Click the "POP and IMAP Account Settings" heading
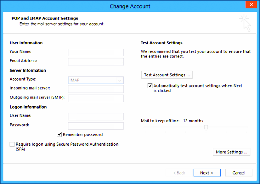Viewport: 260px width, 184px height. click(45, 18)
